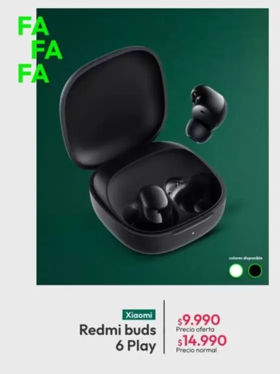Click the Precio oferta label
280x374 pixels.
pos(195,329)
